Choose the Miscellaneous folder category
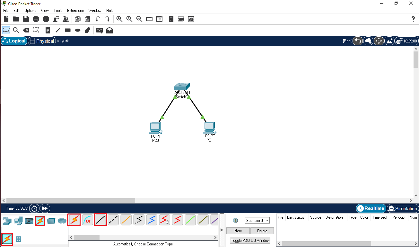 [51, 221]
